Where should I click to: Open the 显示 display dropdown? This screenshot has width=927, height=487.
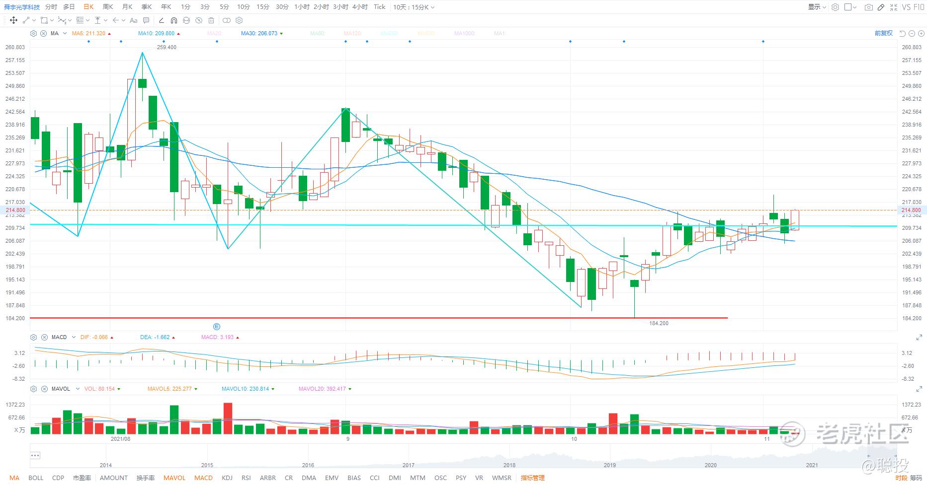tap(817, 7)
